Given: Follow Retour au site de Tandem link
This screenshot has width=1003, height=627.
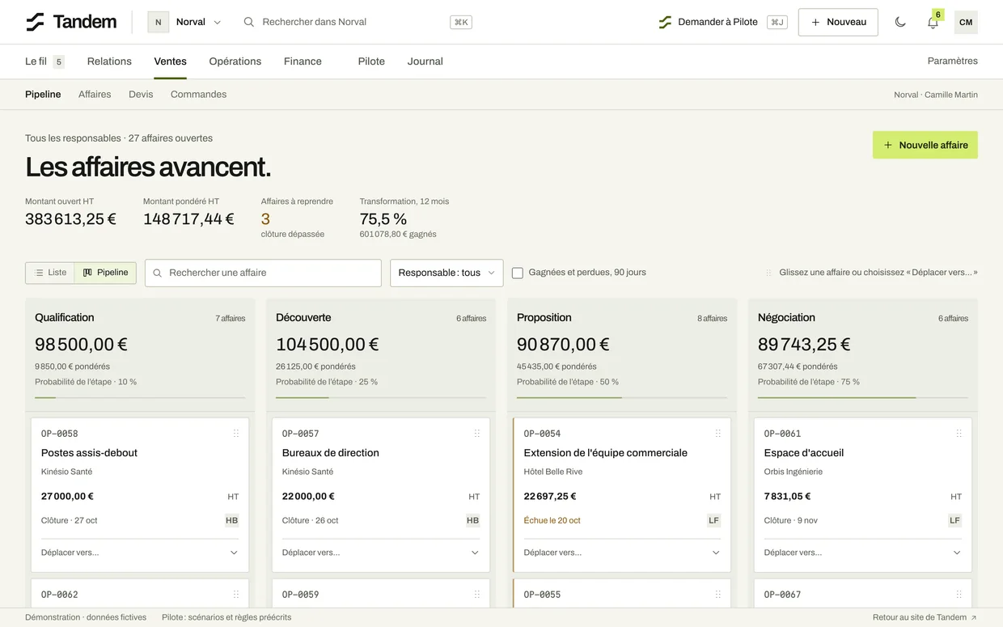Looking at the screenshot, I should pyautogui.click(x=925, y=617).
